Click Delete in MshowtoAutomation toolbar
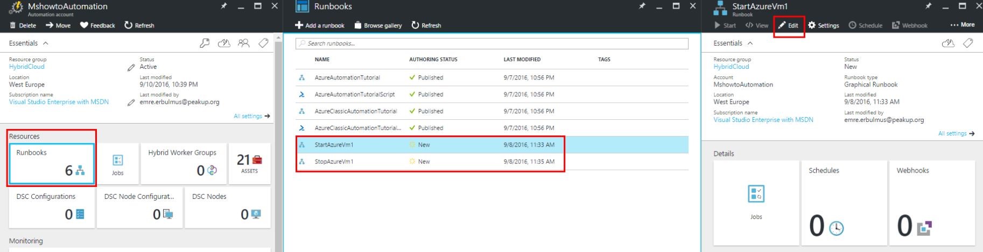This screenshot has height=252, width=983. 23,25
